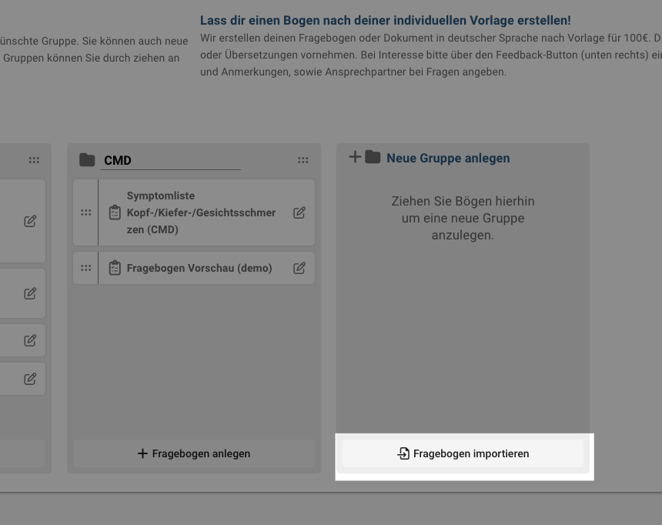Click import icon in Fragebogen importieren button
This screenshot has height=525, width=662.
pyautogui.click(x=403, y=453)
